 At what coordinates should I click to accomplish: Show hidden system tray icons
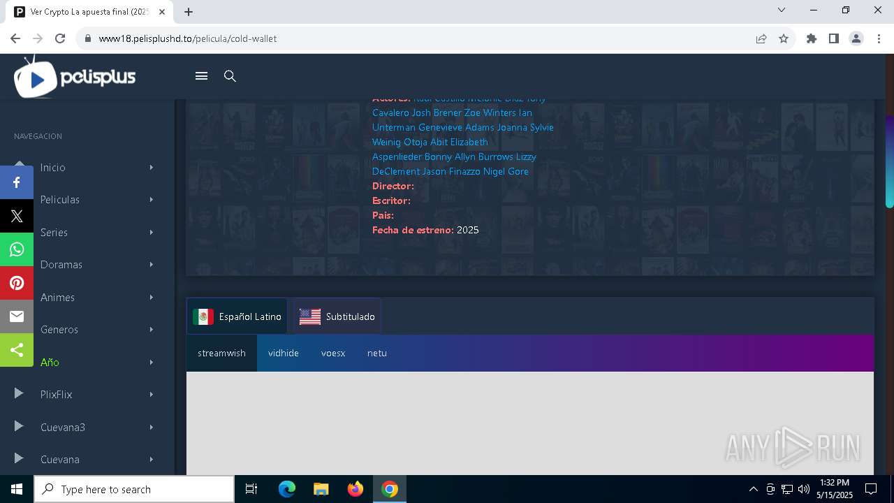(753, 489)
